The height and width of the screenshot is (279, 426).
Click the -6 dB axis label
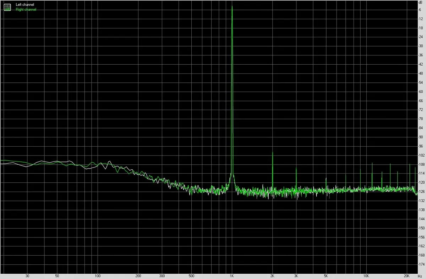click(x=420, y=10)
